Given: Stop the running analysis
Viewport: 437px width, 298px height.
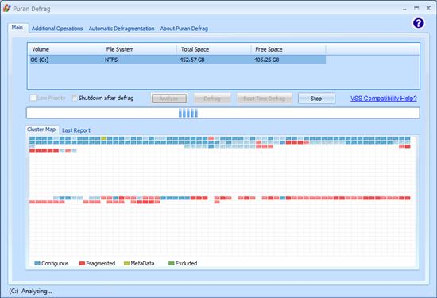Looking at the screenshot, I should 316,99.
